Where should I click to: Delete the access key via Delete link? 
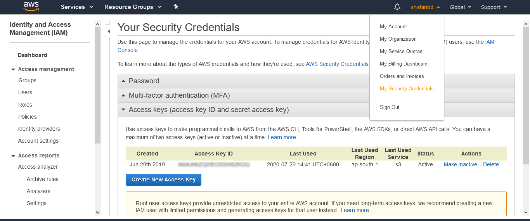click(491, 165)
